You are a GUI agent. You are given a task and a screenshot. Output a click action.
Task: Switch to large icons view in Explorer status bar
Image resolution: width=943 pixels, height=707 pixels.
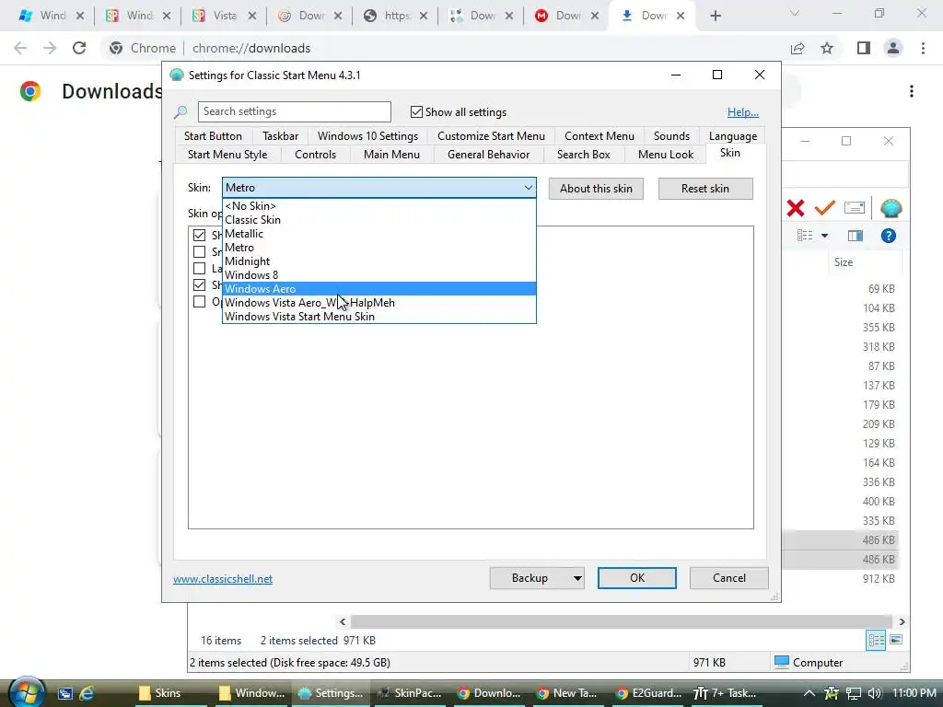tap(895, 640)
